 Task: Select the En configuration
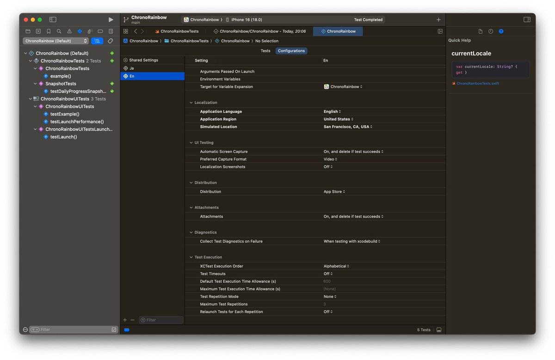[153, 76]
